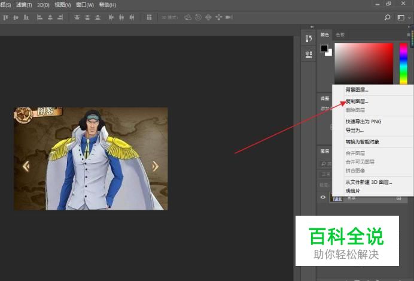Image resolution: width=414 pixels, height=281 pixels.
Task: Hide the background layer with eye icon
Action: pos(323,198)
